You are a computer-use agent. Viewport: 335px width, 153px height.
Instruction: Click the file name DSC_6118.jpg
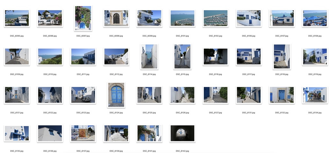282,74
